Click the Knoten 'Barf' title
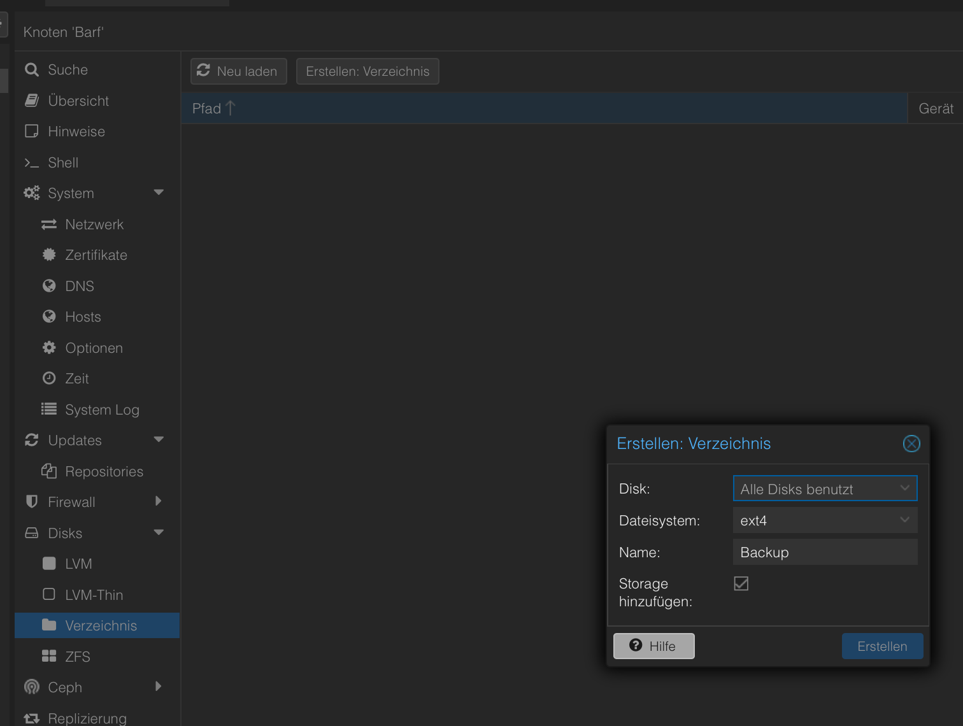The height and width of the screenshot is (726, 963). pos(63,32)
